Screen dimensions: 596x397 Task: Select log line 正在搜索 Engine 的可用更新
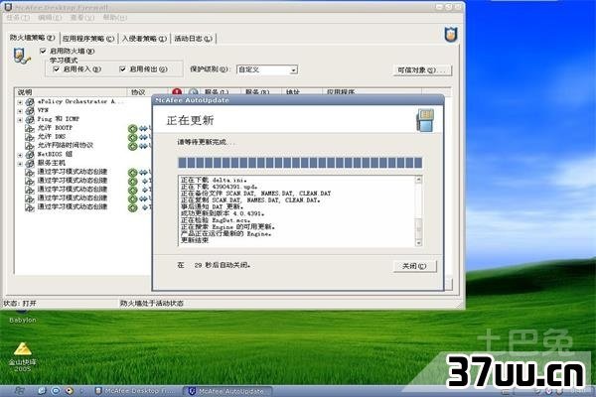227,227
